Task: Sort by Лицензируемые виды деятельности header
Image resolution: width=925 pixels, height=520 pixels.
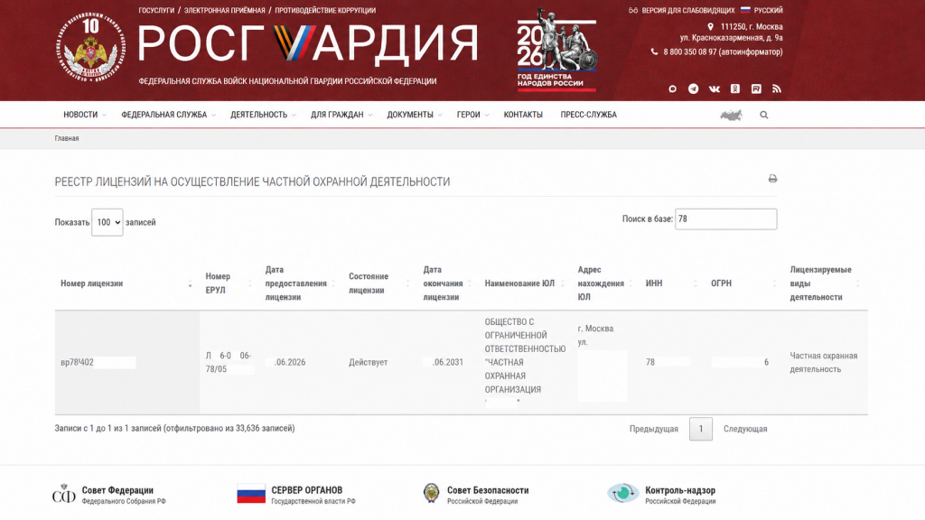Action: coord(826,283)
